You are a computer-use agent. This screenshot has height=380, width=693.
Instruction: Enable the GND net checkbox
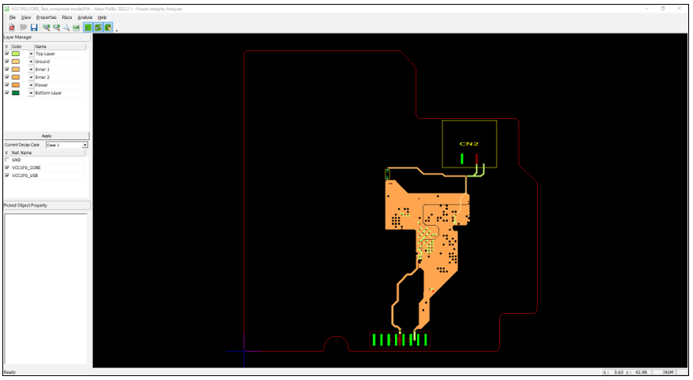(7, 160)
